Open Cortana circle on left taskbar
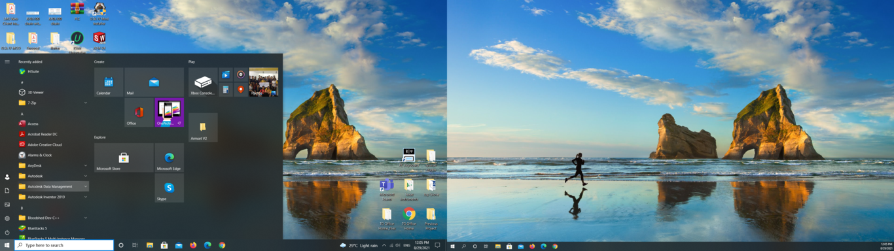Image resolution: width=894 pixels, height=251 pixels. (120, 245)
